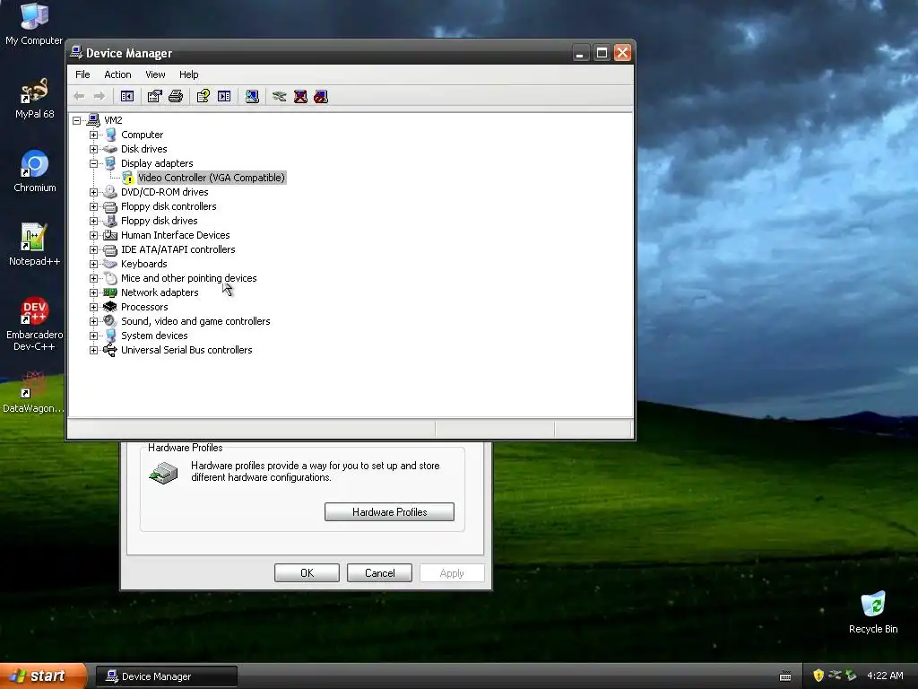This screenshot has width=918, height=689.
Task: Click the Human Interface Devices icon
Action: click(110, 235)
